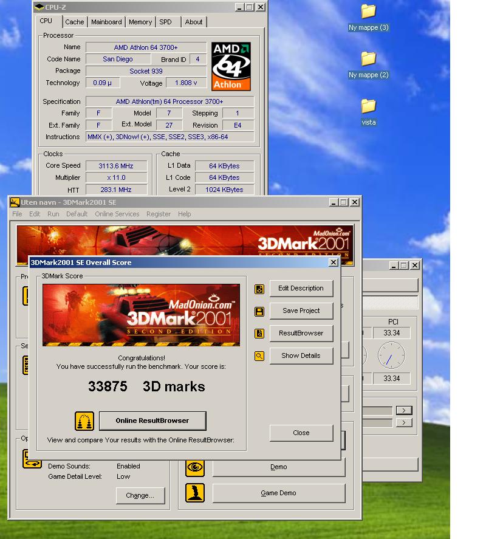Image resolution: width=486 pixels, height=539 pixels.
Task: Click the Show Details magnifier icon
Action: point(259,356)
